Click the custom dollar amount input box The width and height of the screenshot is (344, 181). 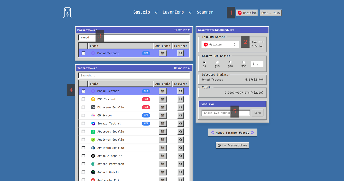pos(257,64)
